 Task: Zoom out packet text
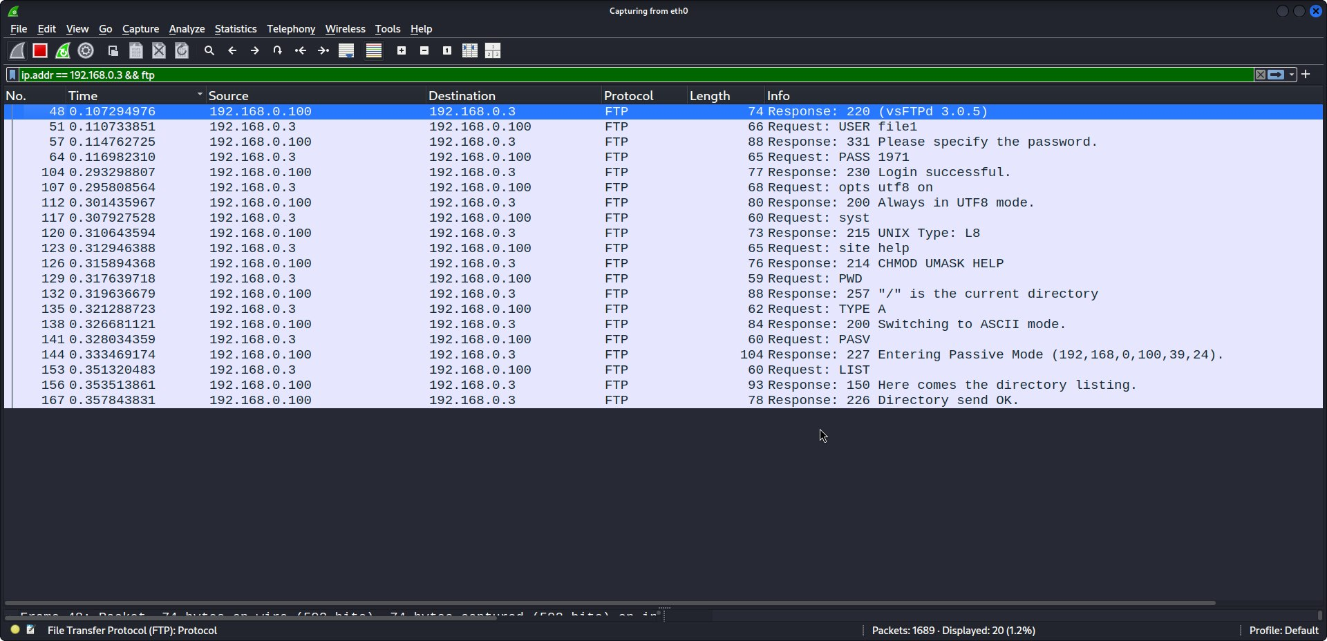tap(424, 50)
